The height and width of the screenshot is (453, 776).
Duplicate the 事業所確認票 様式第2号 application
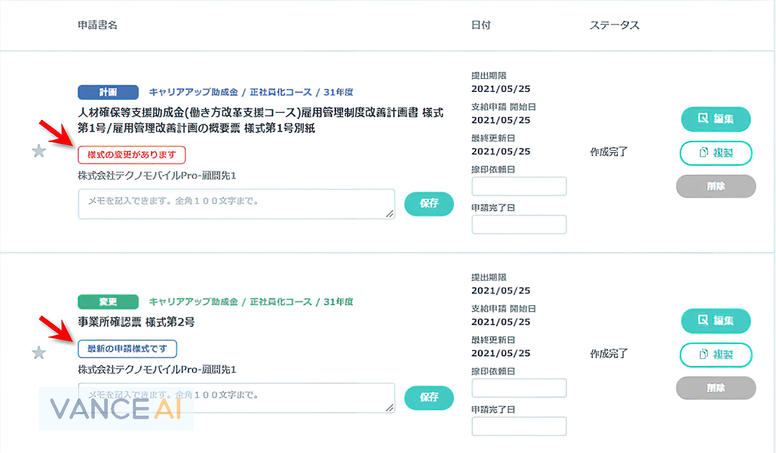(x=715, y=355)
